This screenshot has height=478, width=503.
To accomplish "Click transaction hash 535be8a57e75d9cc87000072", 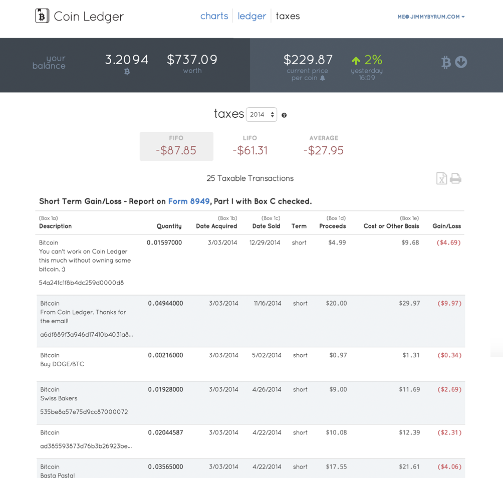I will pyautogui.click(x=84, y=411).
